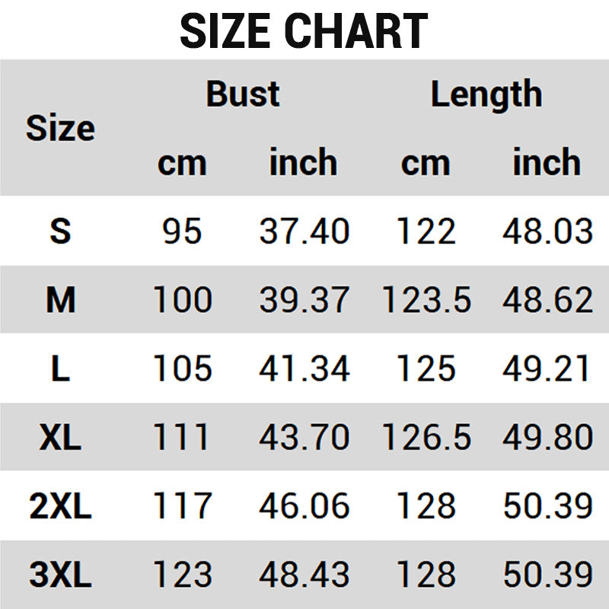Click the 95 cm bust value
The image size is (609, 609).
pos(182,231)
